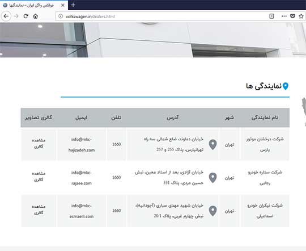Click phone 1660 in ستاره خودرو رجایی row
Screen dimensions: 306x251
click(x=116, y=177)
